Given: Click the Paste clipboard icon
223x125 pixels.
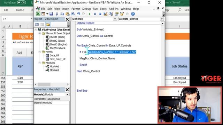Looking at the screenshot, I should coord(67,14).
